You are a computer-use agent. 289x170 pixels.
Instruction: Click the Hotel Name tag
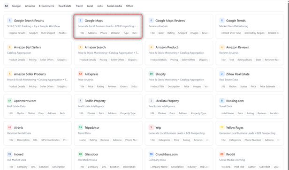click(x=227, y=113)
